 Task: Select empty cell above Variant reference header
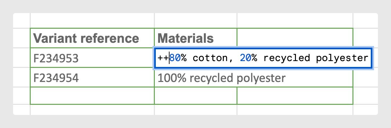coord(92,21)
